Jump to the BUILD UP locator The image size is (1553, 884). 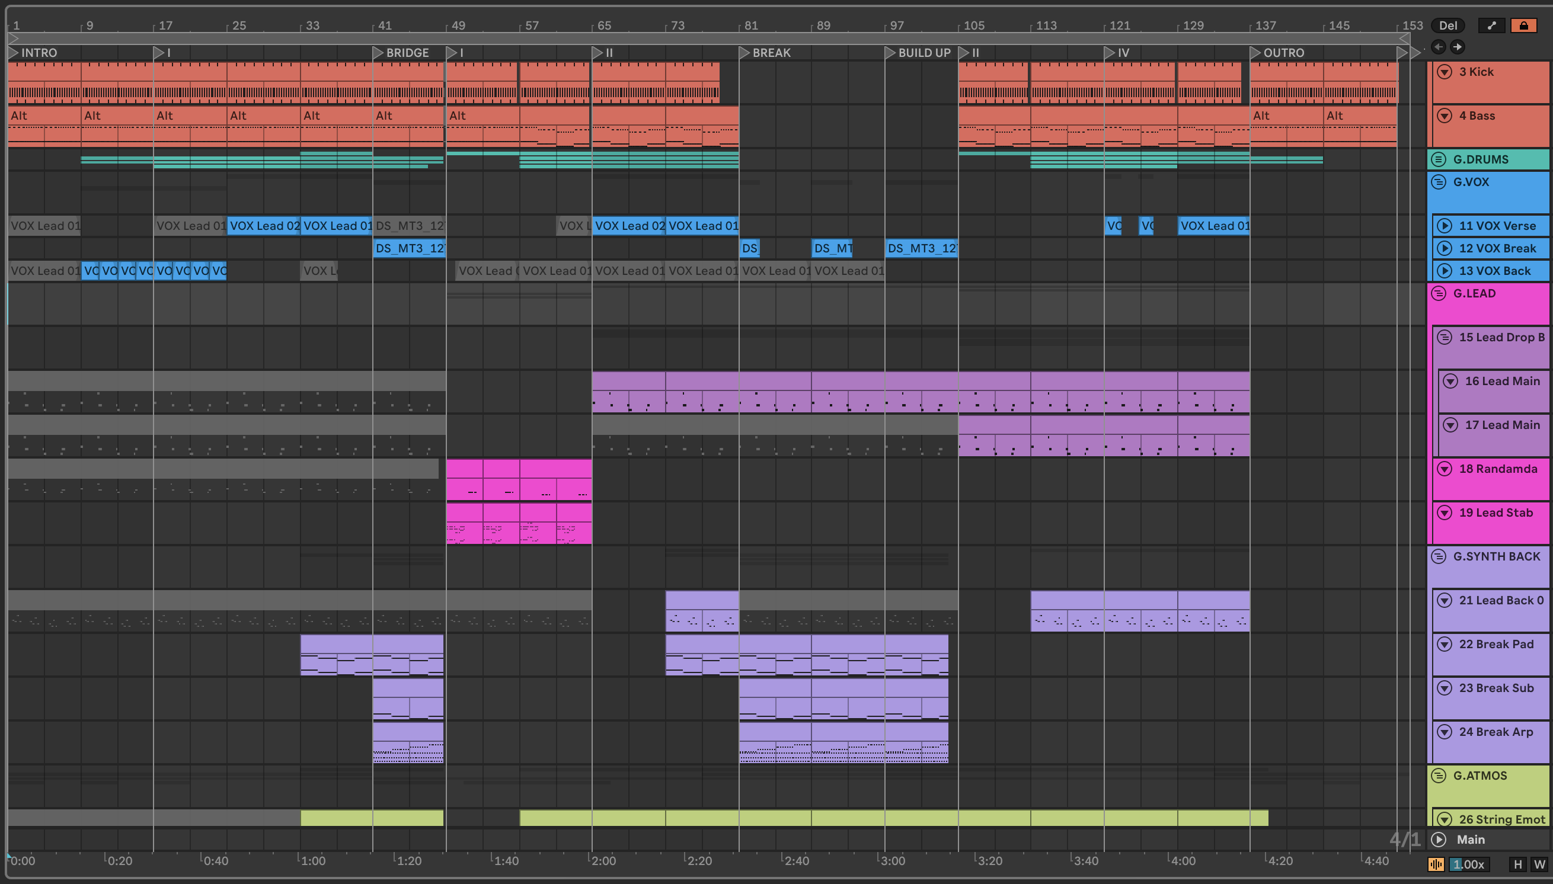coord(890,53)
